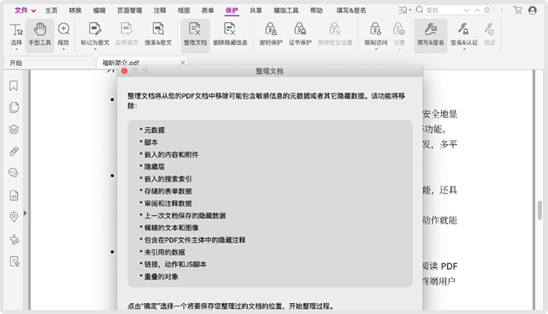Switch to the 共享 share tab
Viewport: 548px width, 314px height.
[x=256, y=10]
